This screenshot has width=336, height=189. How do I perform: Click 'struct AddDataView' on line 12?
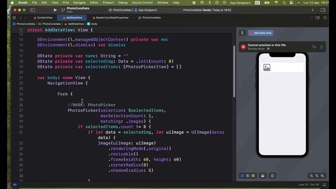(50, 30)
